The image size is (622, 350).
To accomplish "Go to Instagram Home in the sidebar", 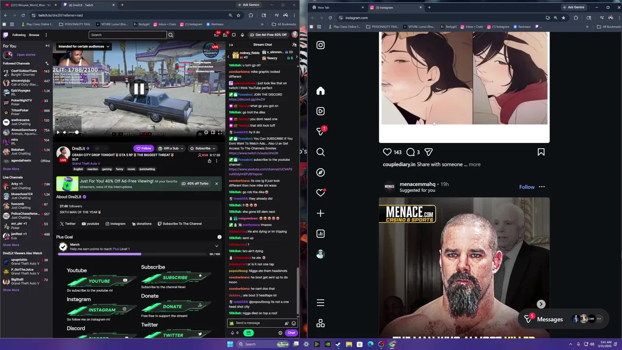I will point(320,91).
